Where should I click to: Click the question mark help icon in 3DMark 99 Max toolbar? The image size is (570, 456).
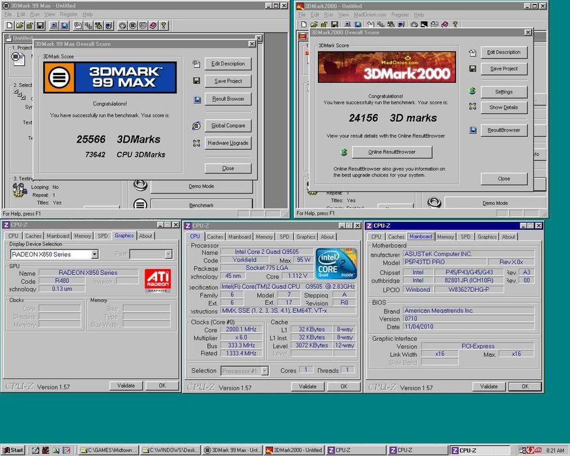(164, 25)
